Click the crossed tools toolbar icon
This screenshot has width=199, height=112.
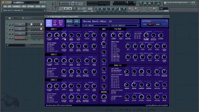pos(111,9)
